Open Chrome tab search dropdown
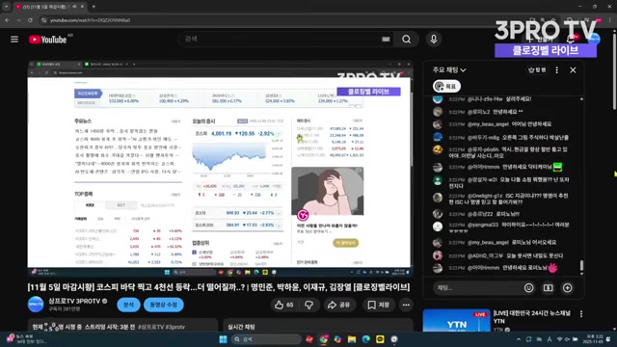Viewport: 617px width, 347px height. pos(7,7)
